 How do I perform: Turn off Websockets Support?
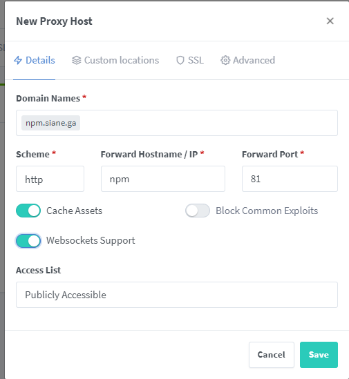pyautogui.click(x=28, y=241)
